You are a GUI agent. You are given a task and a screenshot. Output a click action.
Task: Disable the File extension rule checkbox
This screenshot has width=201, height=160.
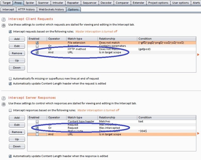(x=37, y=43)
